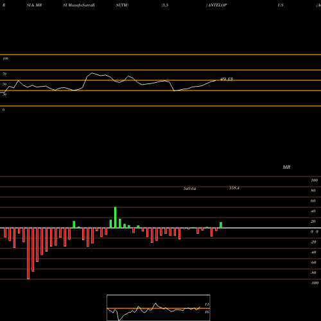Click the -80 label on MR axis
The image size is (321, 321).
(313, 273)
